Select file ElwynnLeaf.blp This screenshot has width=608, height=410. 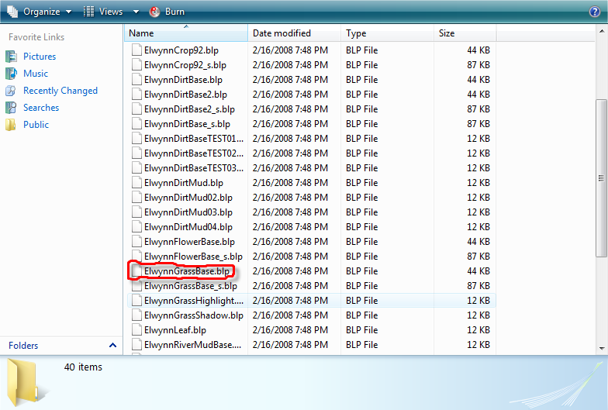point(175,330)
